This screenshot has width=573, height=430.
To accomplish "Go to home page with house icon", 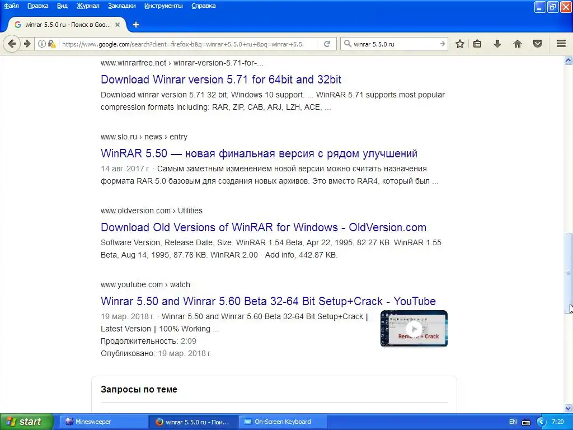I will coord(517,44).
